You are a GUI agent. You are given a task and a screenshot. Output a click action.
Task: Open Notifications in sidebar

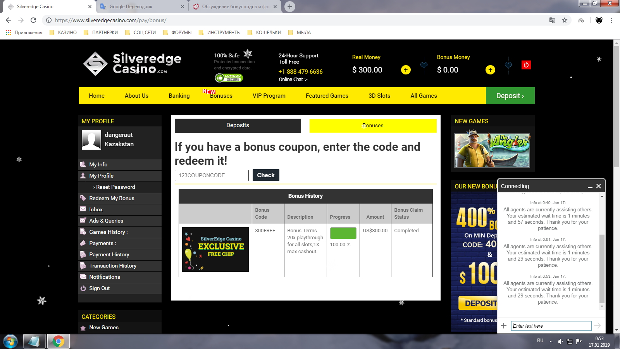coord(120,277)
